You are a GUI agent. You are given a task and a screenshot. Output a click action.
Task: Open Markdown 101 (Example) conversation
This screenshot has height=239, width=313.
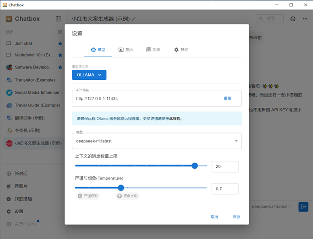pos(33,55)
